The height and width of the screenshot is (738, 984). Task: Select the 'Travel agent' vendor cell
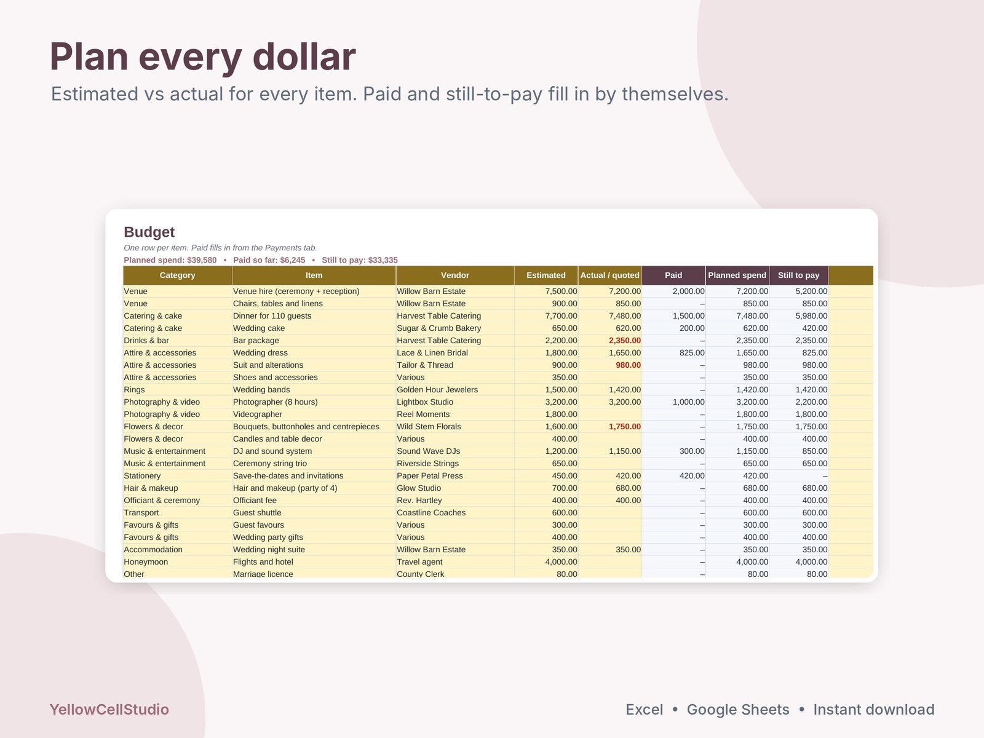pyautogui.click(x=455, y=562)
